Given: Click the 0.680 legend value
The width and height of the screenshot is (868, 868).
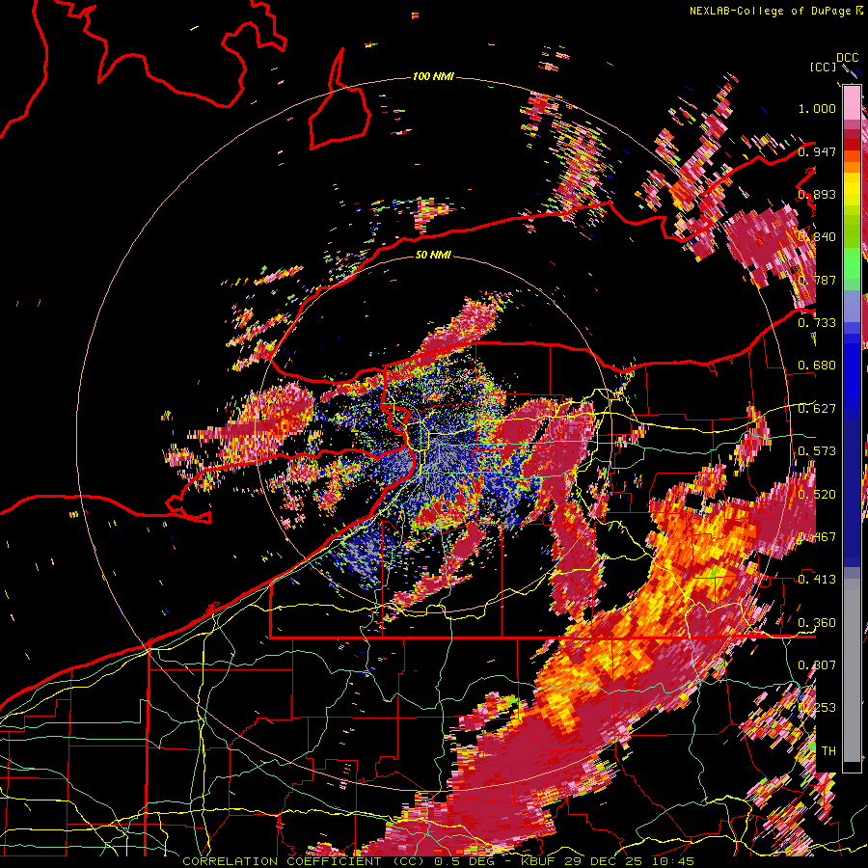Looking at the screenshot, I should 817,366.
